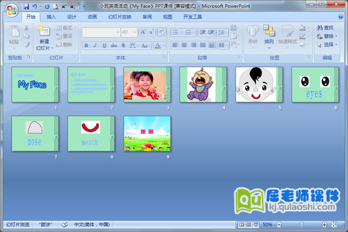
Task: Toggle Slide Sorter view button
Action: (248, 224)
